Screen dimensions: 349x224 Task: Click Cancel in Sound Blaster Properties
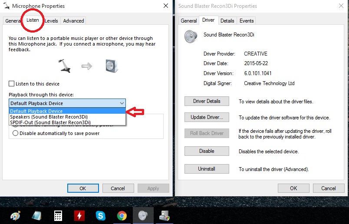coord(328,188)
